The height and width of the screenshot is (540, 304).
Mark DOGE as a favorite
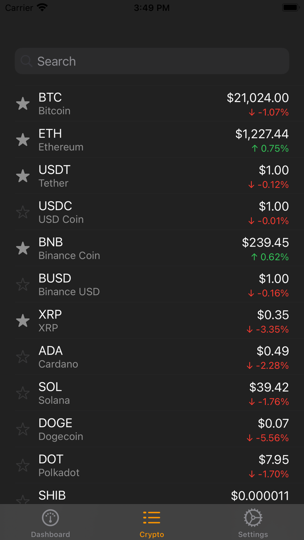point(23,429)
